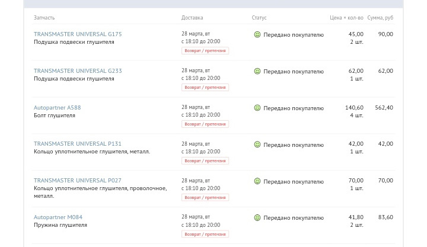Click delivery time с 18:10 до 20:00 in P027 row
This screenshot has width=427, height=247.
pyautogui.click(x=200, y=188)
